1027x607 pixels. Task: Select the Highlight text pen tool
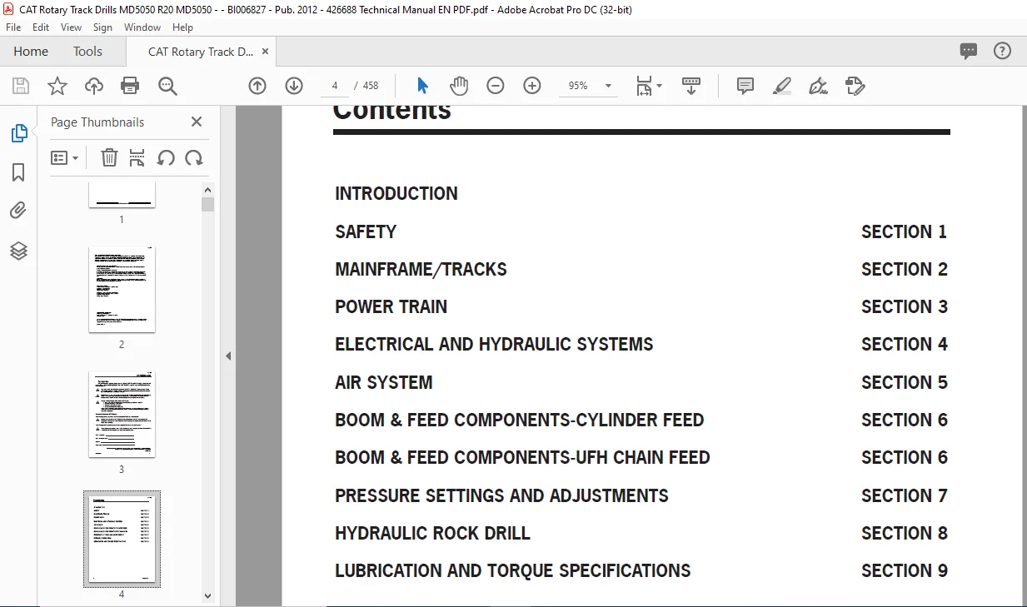782,86
